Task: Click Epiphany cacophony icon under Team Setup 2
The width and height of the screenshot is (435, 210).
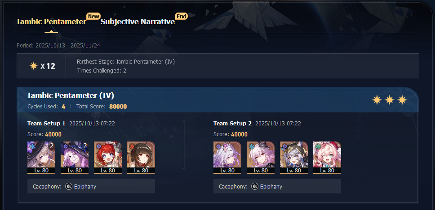Action: (x=255, y=187)
